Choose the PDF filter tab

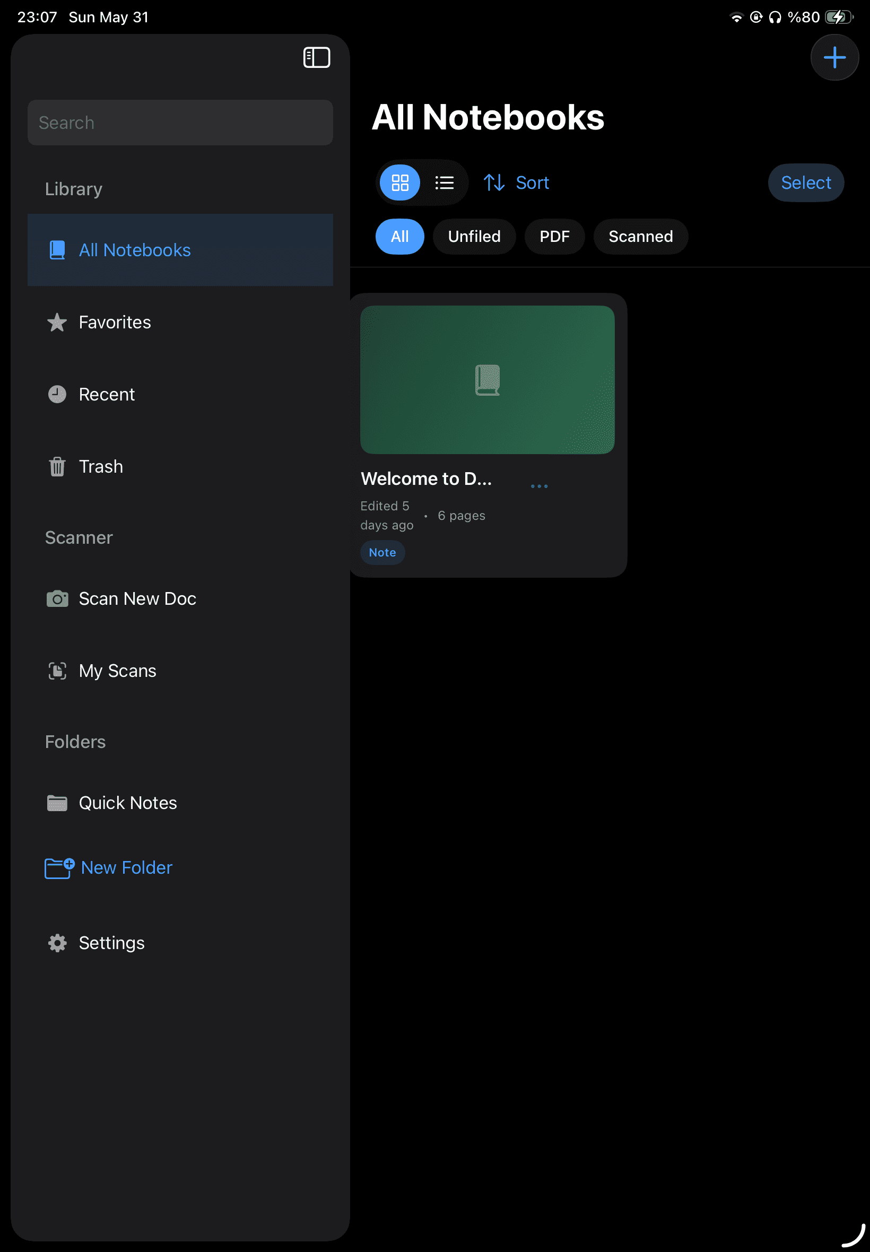[554, 237]
